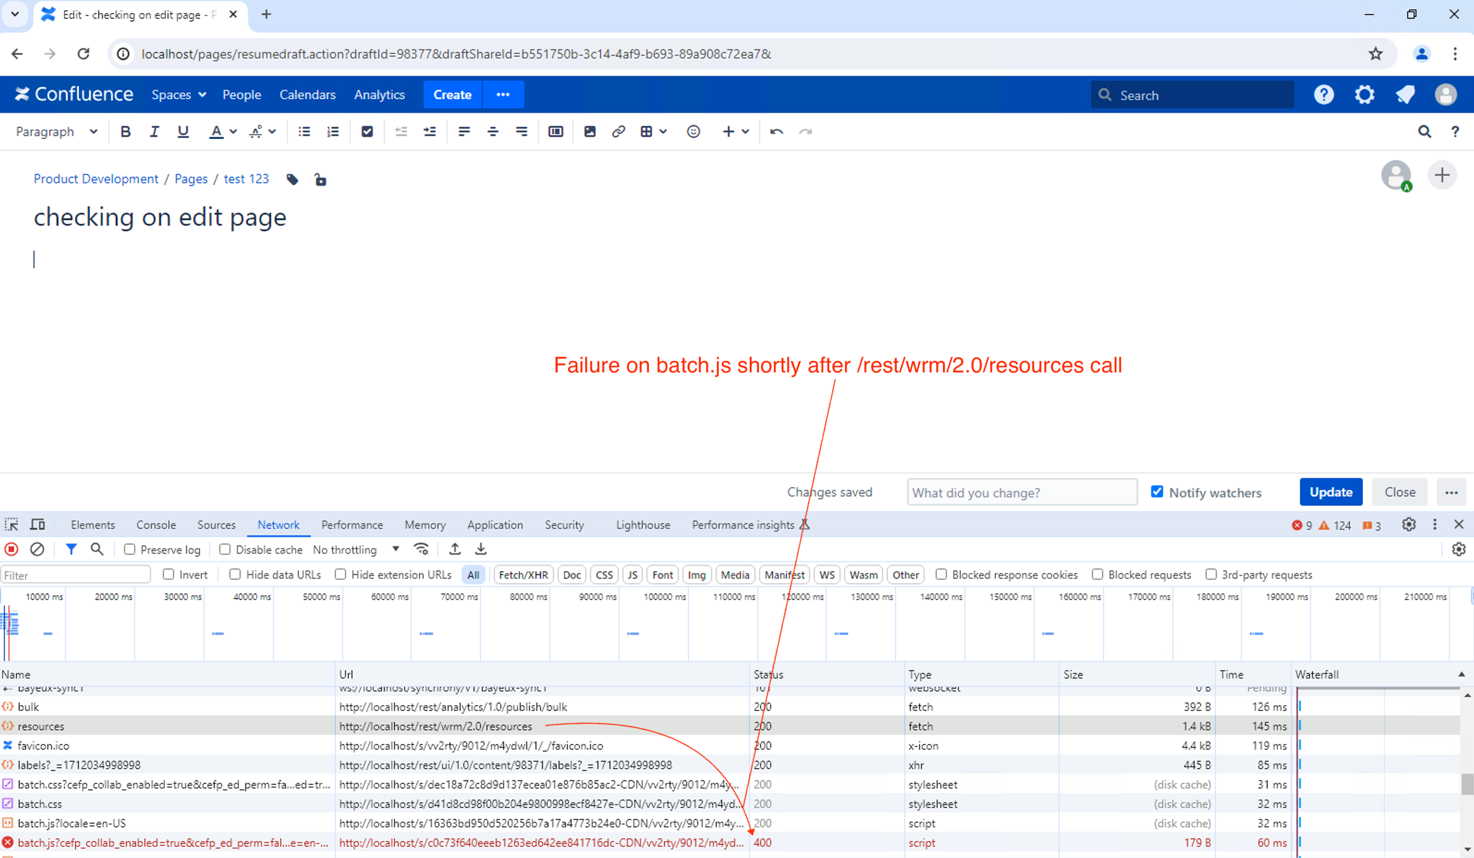Check the Invert filter option
Viewport: 1474px width, 858px height.
click(x=168, y=574)
